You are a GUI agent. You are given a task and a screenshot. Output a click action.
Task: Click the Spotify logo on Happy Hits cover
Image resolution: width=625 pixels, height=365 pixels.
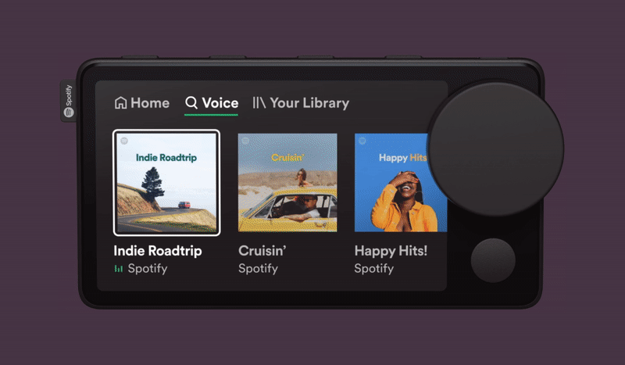pyautogui.click(x=362, y=141)
